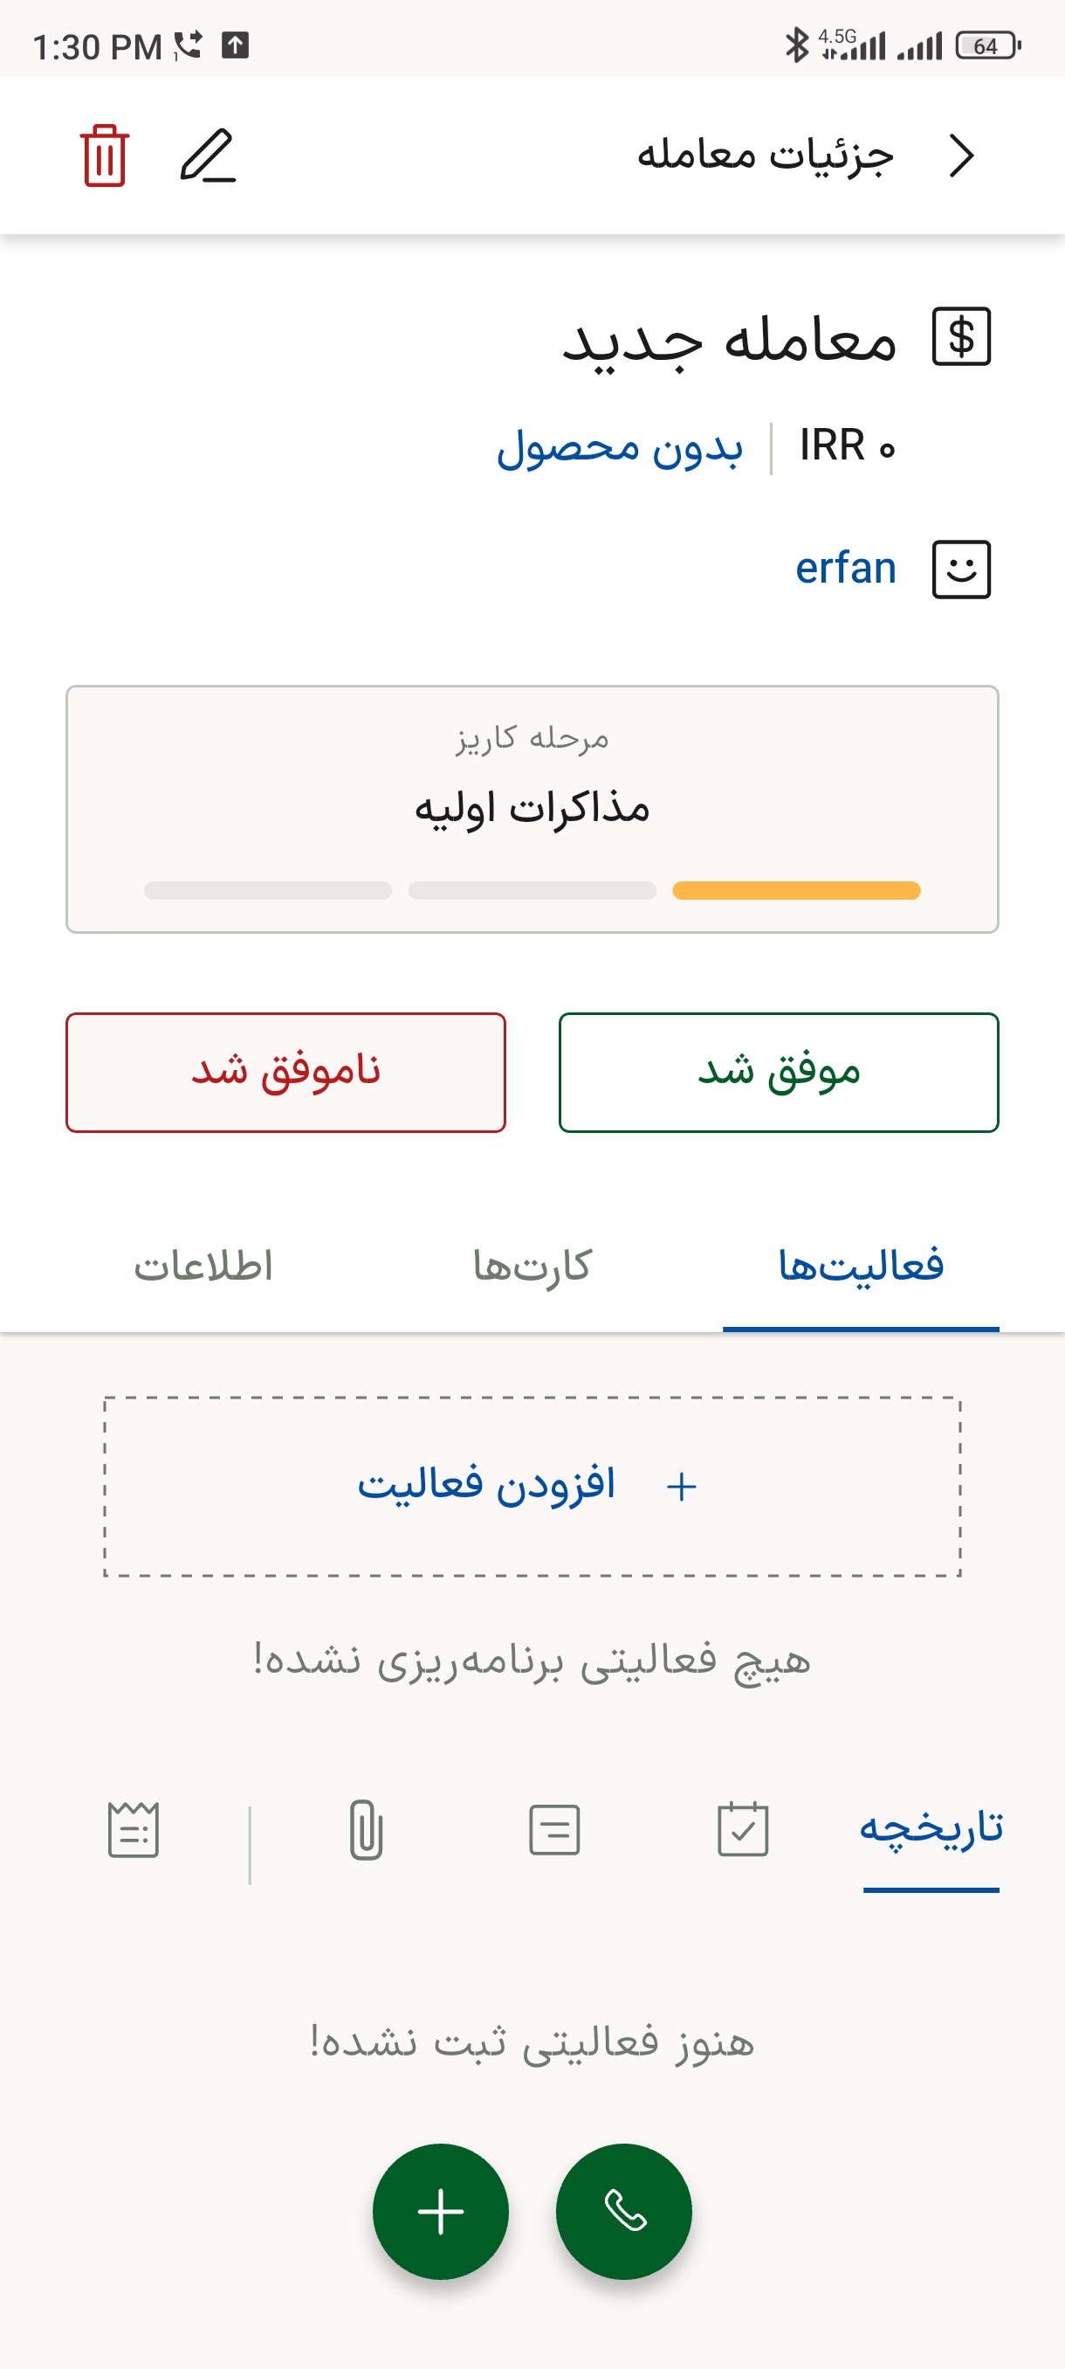Tap the pencil edit icon
The height and width of the screenshot is (2369, 1065).
(x=208, y=155)
